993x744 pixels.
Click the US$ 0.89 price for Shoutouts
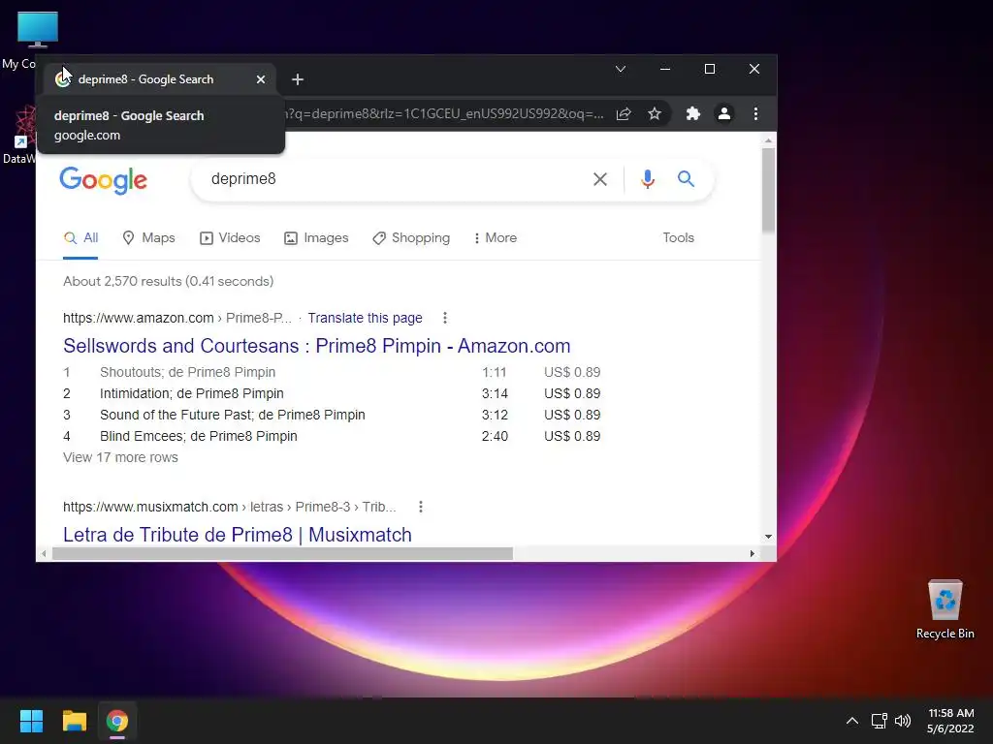[x=572, y=372]
